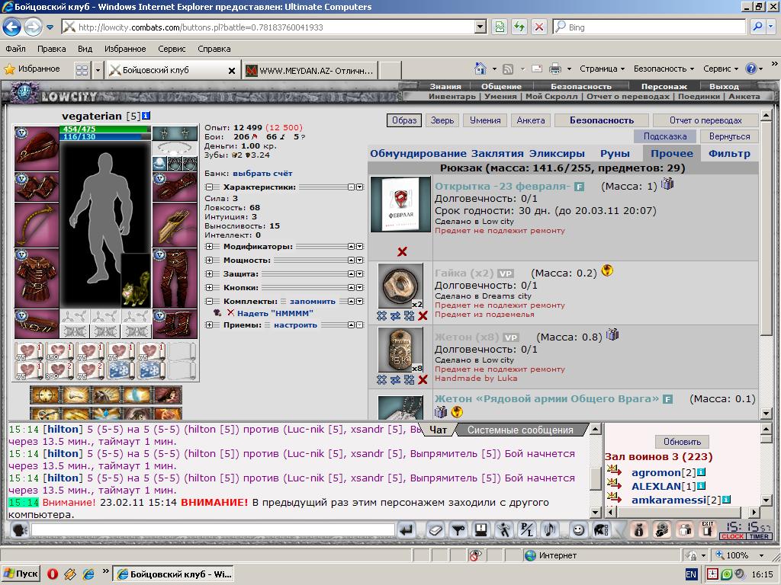The width and height of the screenshot is (781, 585).
Task: Open the Вид menu
Action: click(85, 49)
